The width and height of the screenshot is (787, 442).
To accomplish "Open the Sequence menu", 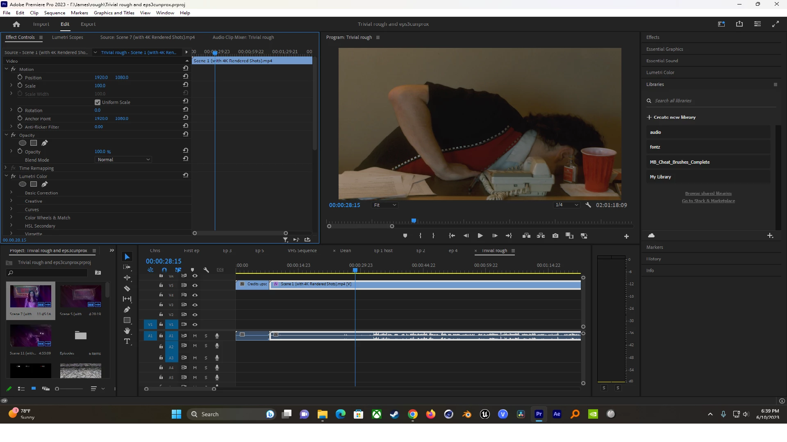I will 55,13.
